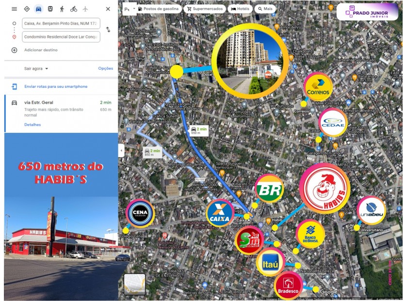Select cycling travel mode
407x301 pixels.
pos(74,9)
